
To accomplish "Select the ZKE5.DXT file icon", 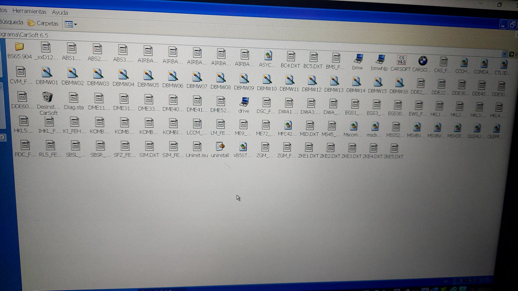I will [x=394, y=148].
